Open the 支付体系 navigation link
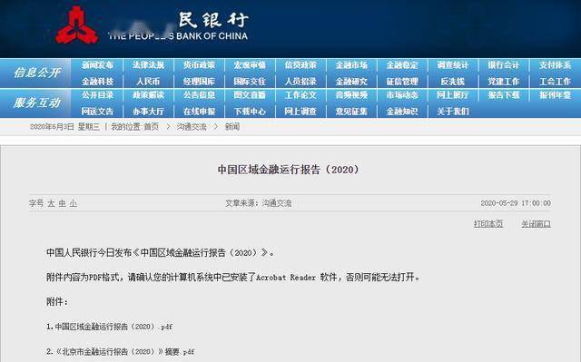Screen dimensions: 581x362 [x=555, y=65]
